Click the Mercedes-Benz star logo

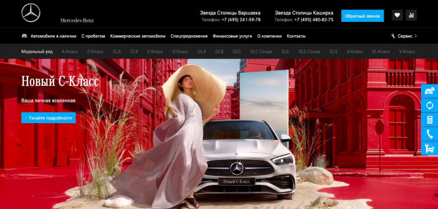[31, 13]
